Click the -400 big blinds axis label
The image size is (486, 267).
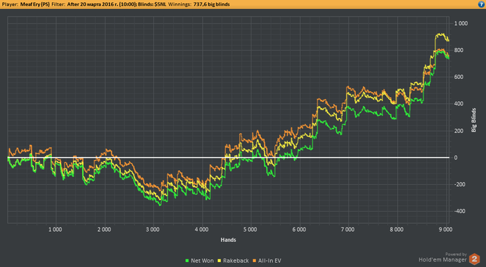point(459,212)
